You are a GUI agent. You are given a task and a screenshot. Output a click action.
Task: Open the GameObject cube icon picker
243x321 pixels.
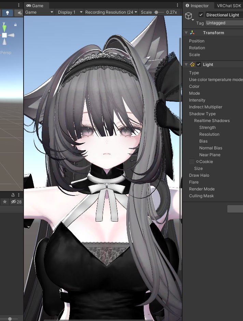189,16
